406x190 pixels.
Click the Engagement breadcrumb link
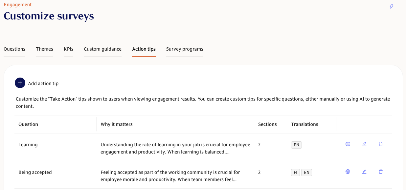coord(18,5)
